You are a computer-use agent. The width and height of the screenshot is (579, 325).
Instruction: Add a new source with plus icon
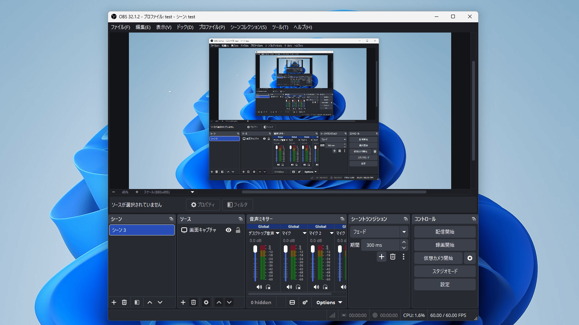coord(183,302)
